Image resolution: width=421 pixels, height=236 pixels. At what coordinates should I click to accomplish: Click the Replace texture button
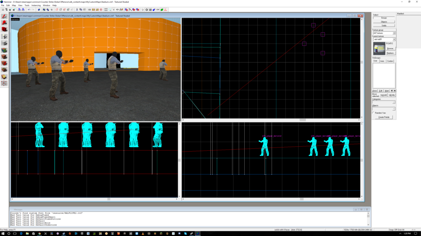click(x=391, y=53)
